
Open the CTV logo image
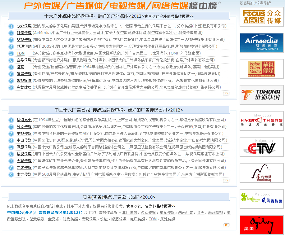pos(261,147)
